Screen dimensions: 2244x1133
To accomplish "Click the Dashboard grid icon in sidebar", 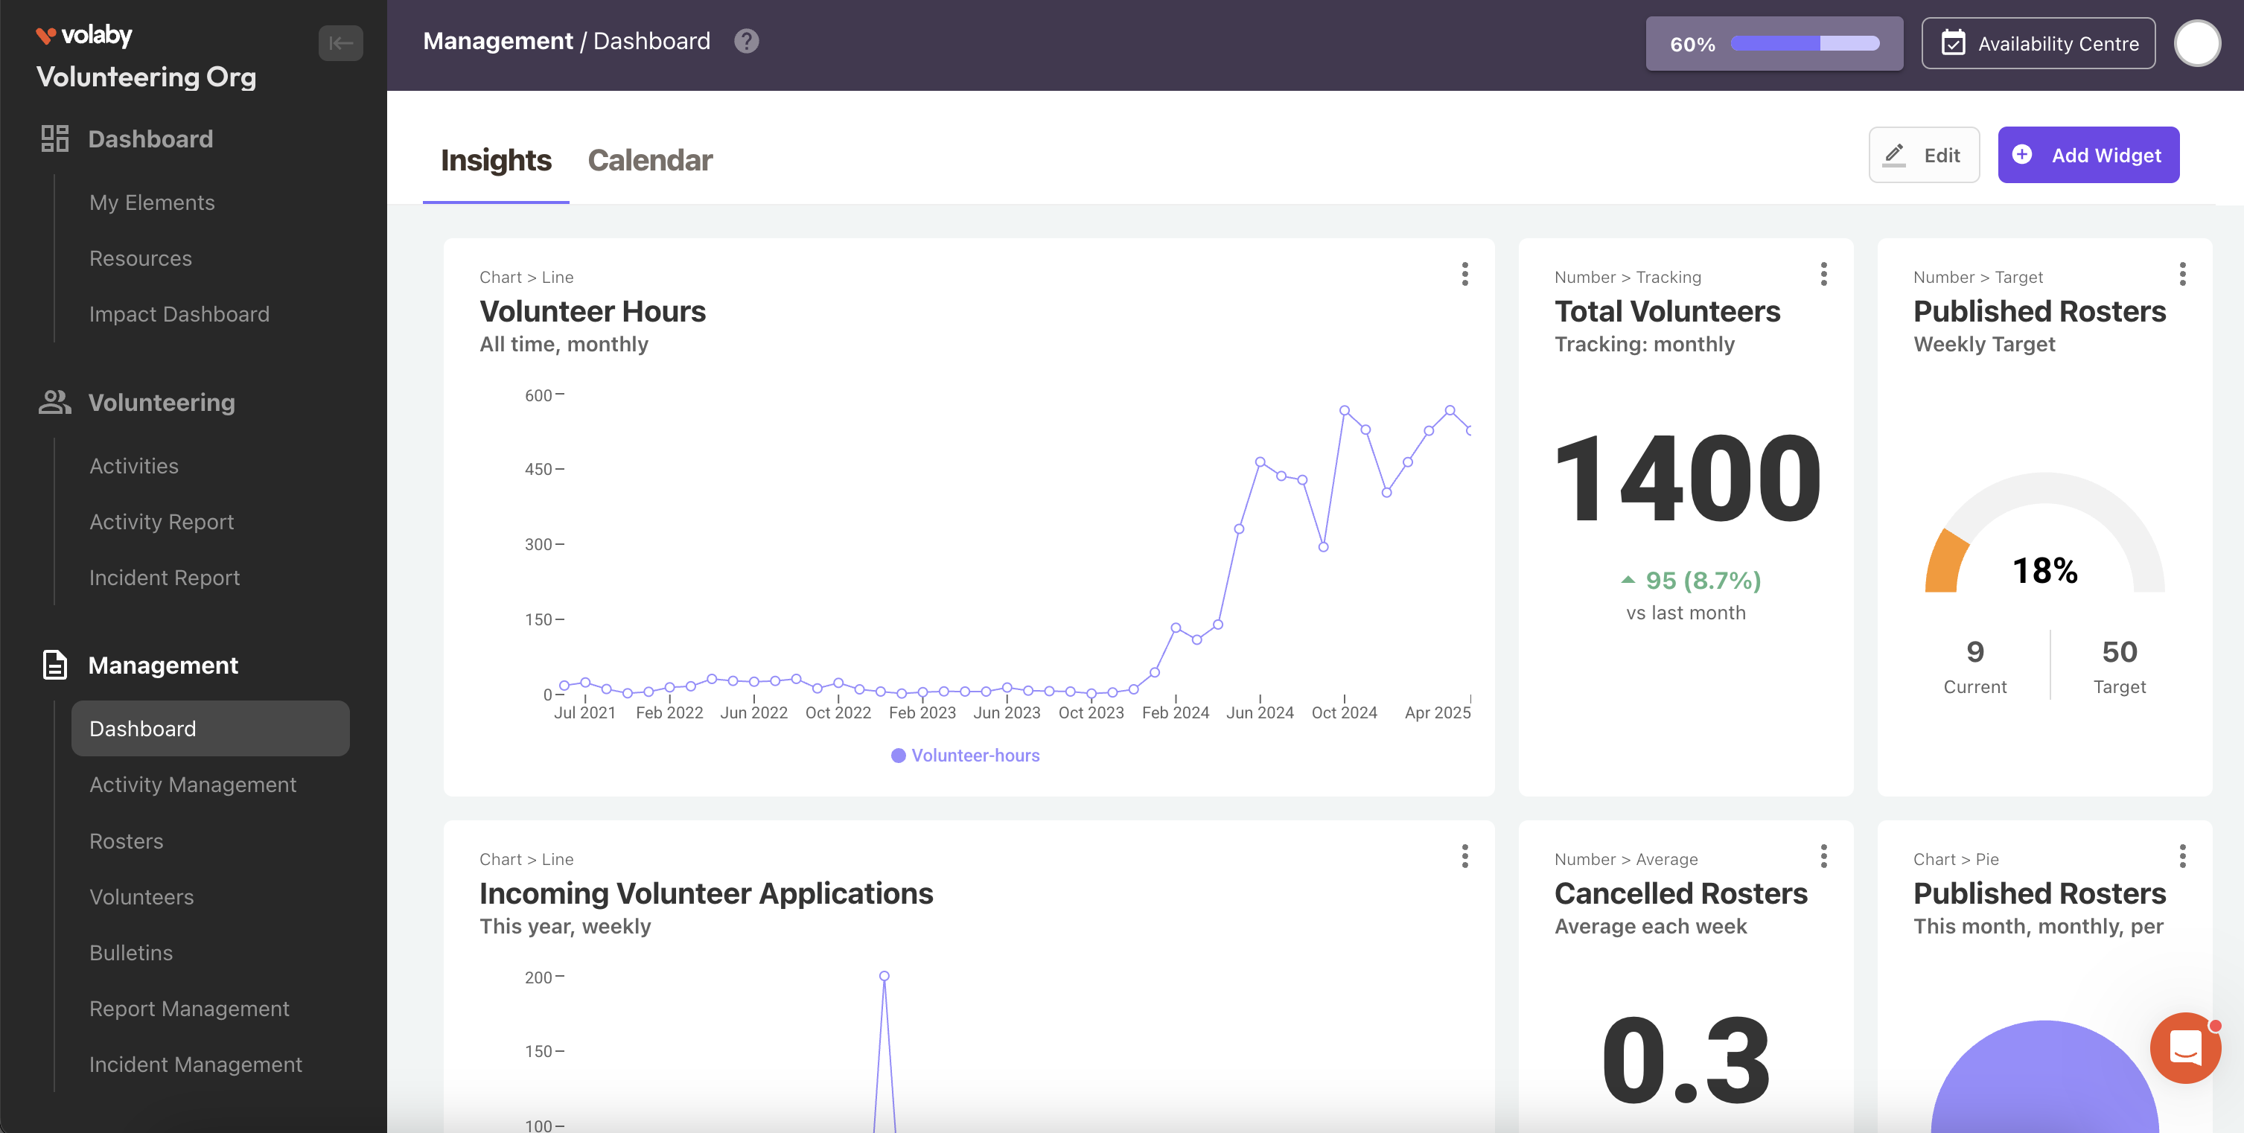I will (x=54, y=138).
